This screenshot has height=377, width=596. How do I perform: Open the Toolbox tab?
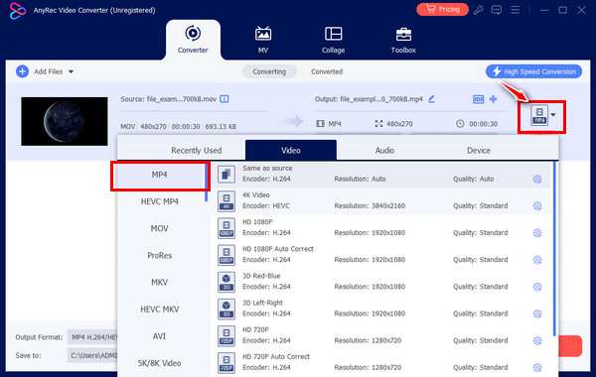click(x=403, y=40)
